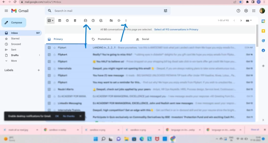Open the main menu hamburger icon
268x143 pixels.
(6, 11)
